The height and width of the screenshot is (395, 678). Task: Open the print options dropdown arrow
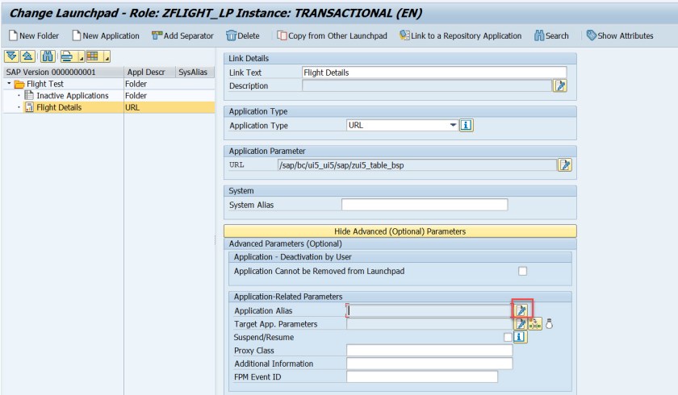(81, 56)
